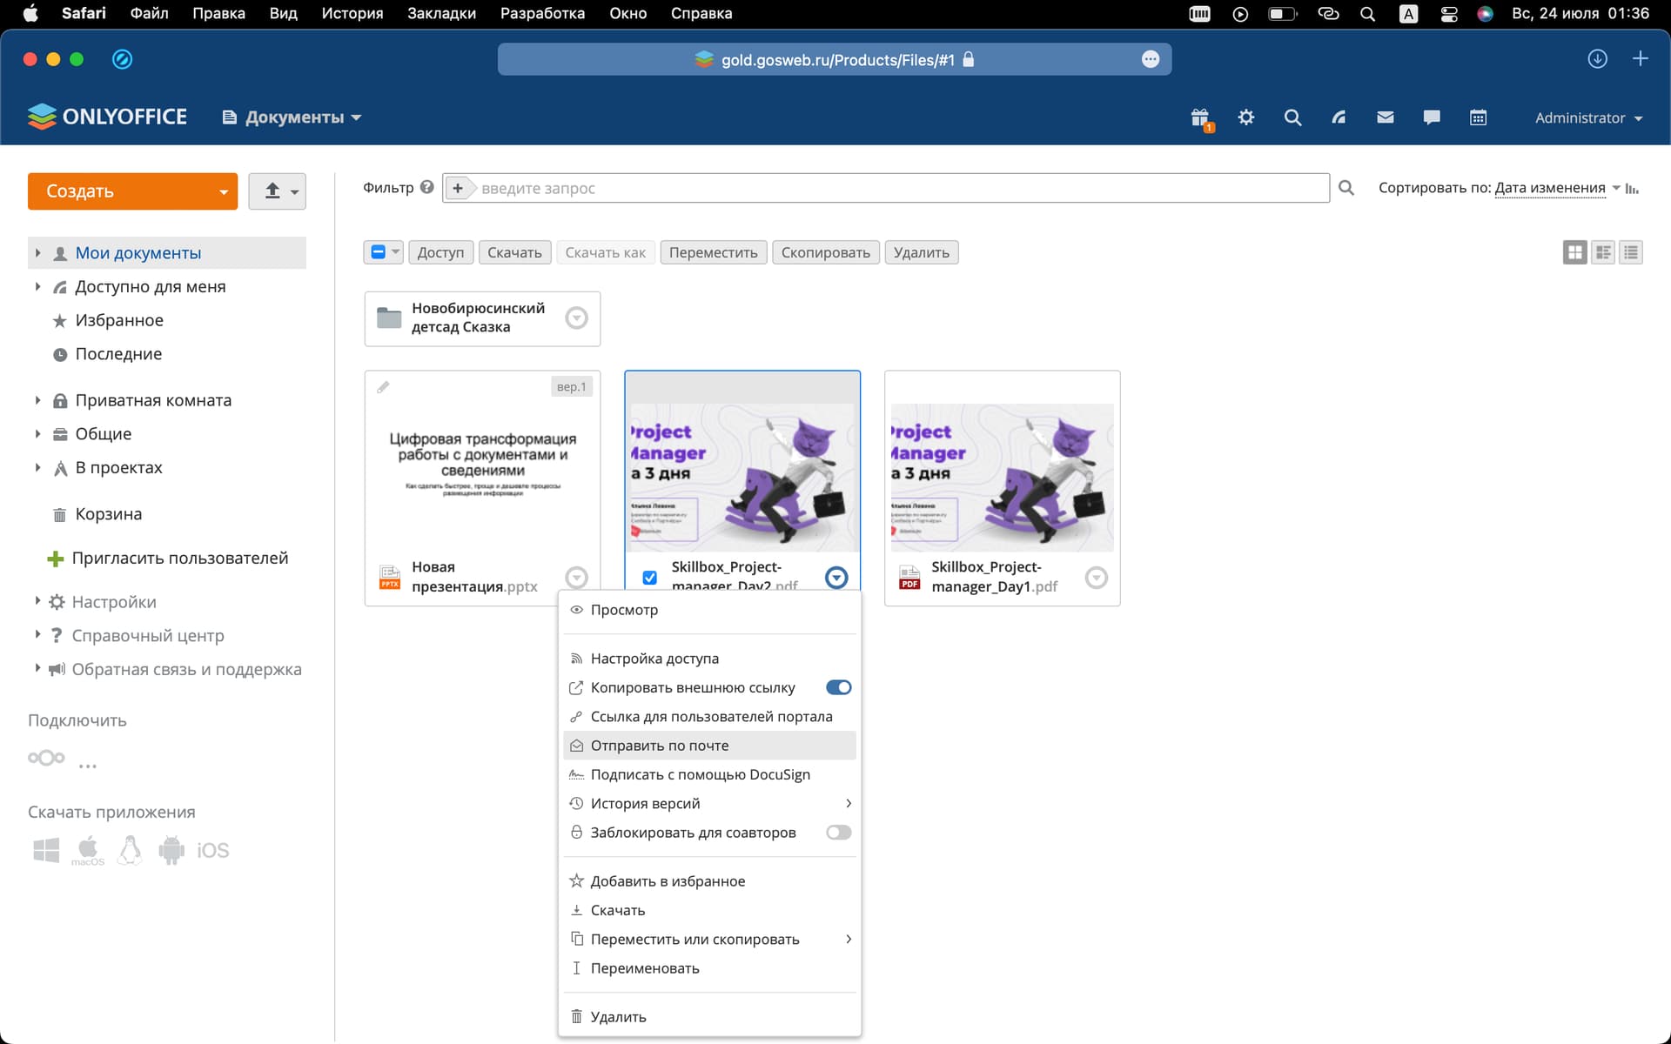Uncheck Skillbox_Project-manager_Day2 checkbox

pyautogui.click(x=649, y=578)
